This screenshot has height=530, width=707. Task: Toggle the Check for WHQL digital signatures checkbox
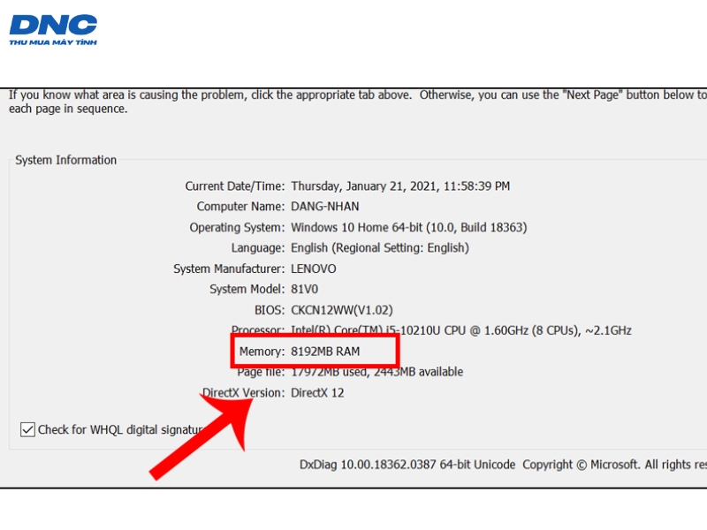click(27, 429)
